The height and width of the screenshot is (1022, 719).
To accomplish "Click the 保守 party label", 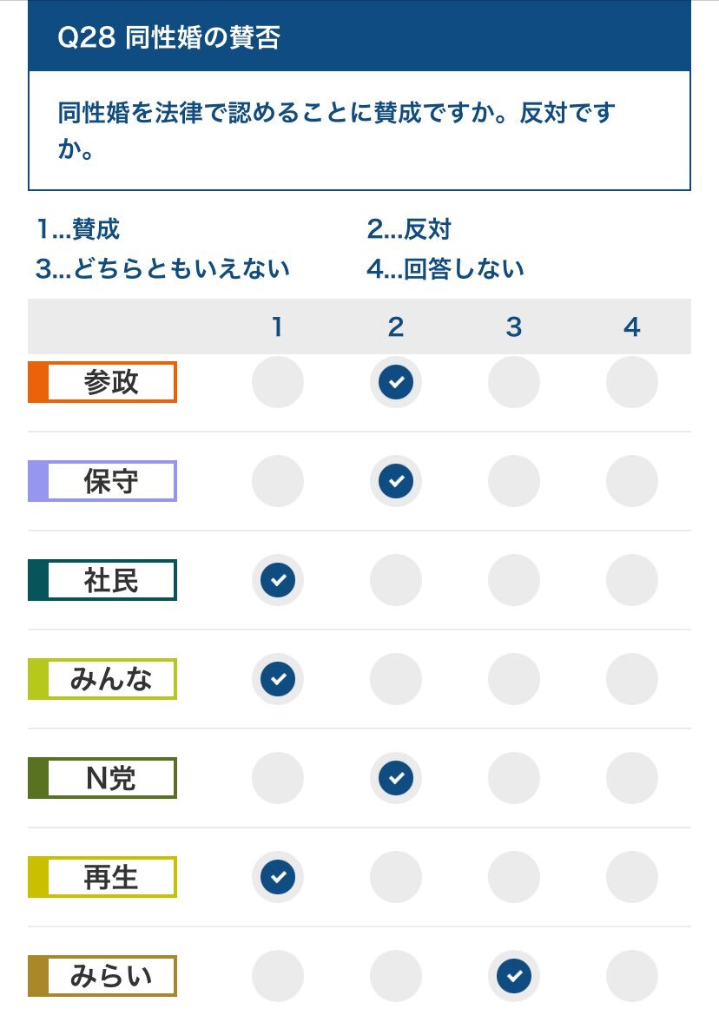I will click(102, 481).
